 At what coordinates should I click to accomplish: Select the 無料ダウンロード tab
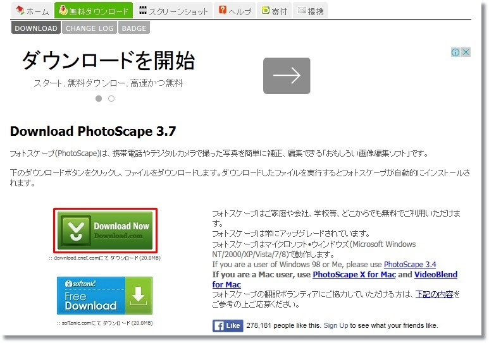94,10
